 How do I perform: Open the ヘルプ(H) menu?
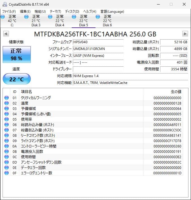pyautogui.click(x=90, y=12)
